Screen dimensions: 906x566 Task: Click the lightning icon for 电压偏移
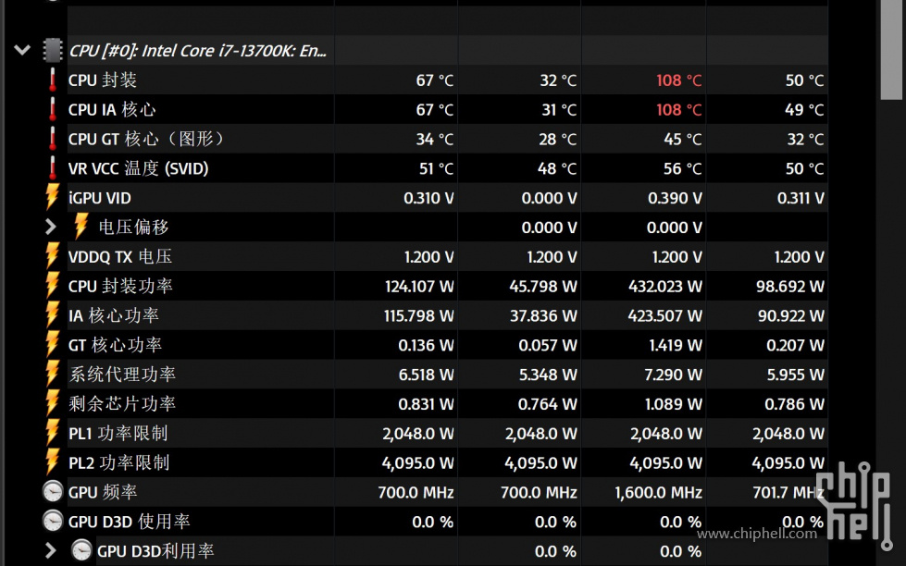pos(81,227)
